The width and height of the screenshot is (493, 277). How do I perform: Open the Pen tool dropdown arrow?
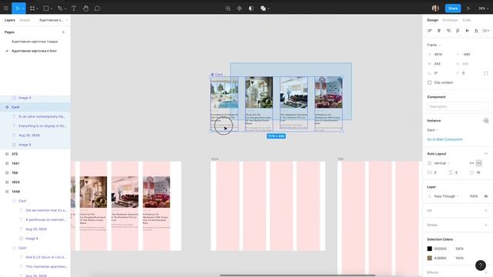pyautogui.click(x=65, y=8)
